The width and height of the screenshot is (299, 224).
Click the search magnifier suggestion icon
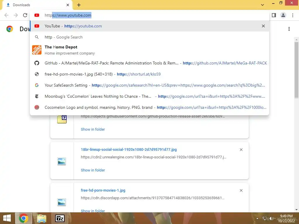(x=37, y=37)
